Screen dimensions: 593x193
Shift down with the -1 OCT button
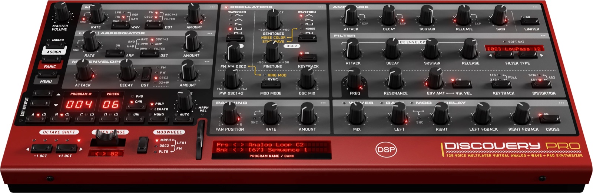[x=41, y=149]
